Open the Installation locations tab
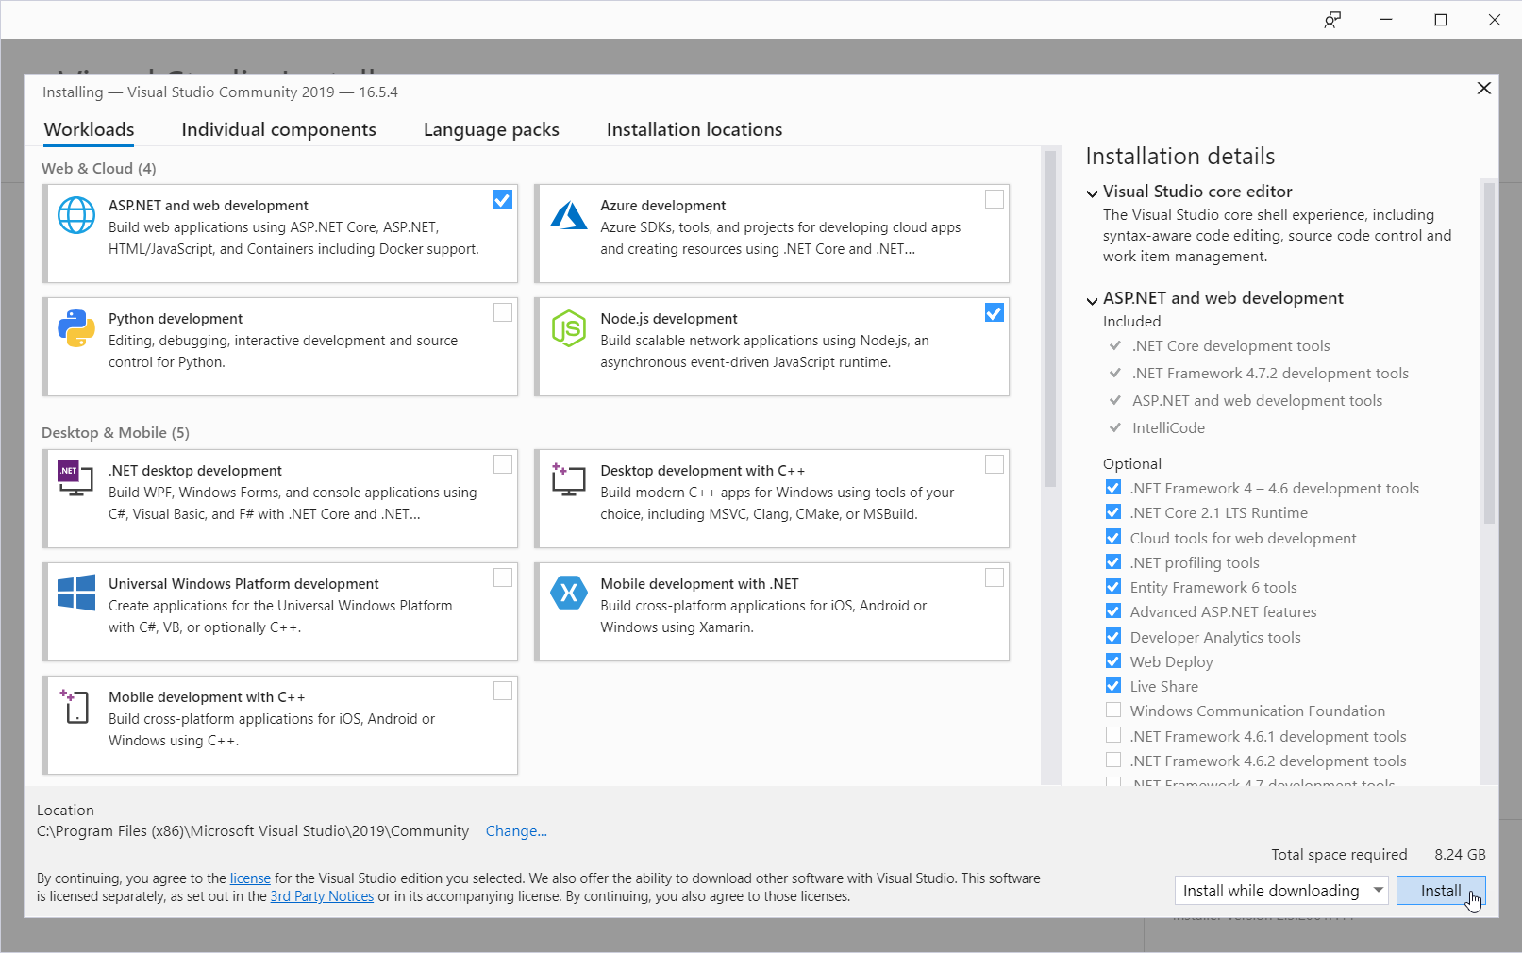1522x953 pixels. [x=694, y=129]
